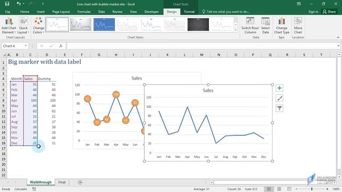
Task: Switch to the Page Layout tab
Action: click(61, 12)
